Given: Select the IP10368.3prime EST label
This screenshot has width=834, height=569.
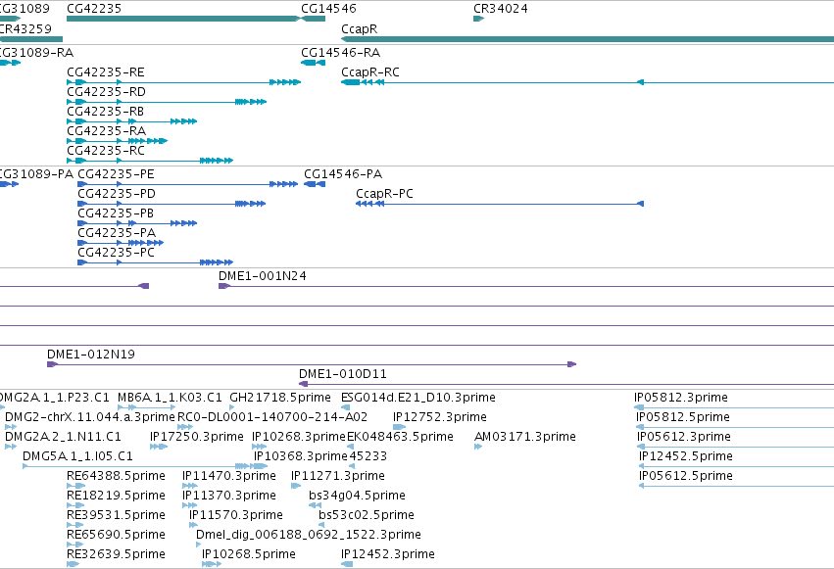Looking at the screenshot, I should 301,456.
